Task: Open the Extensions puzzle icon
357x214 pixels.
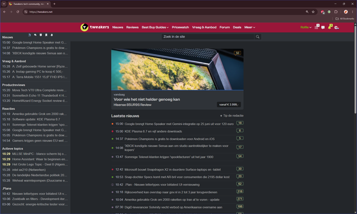Action: click(336, 12)
